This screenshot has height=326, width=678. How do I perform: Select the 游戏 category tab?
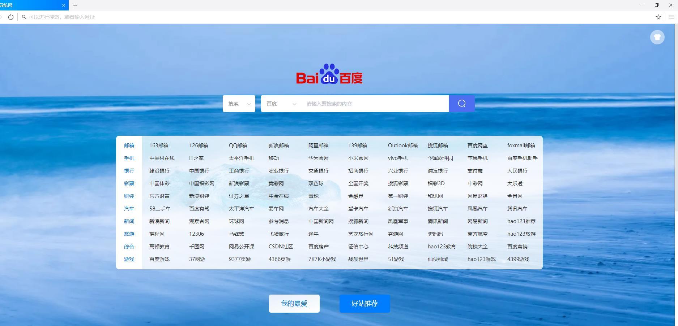pyautogui.click(x=129, y=259)
